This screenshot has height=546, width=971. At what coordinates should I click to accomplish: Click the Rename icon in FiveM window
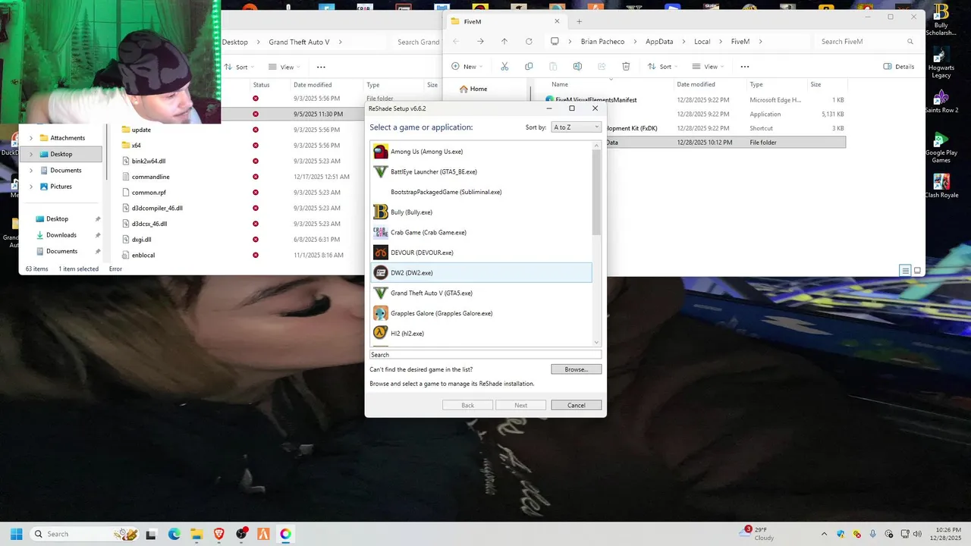tap(577, 67)
